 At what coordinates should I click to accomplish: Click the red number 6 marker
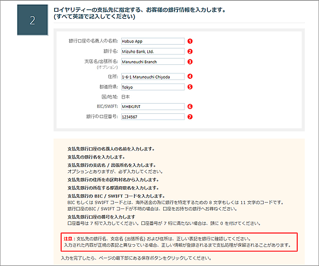point(189,106)
